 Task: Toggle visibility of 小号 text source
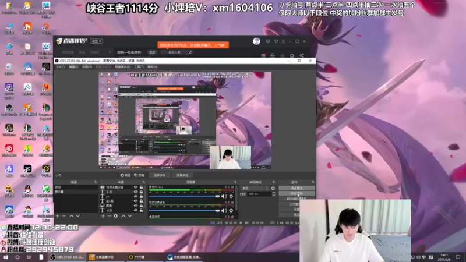coord(136,192)
